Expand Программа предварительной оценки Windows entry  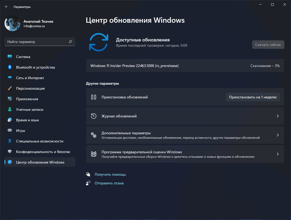278,154
